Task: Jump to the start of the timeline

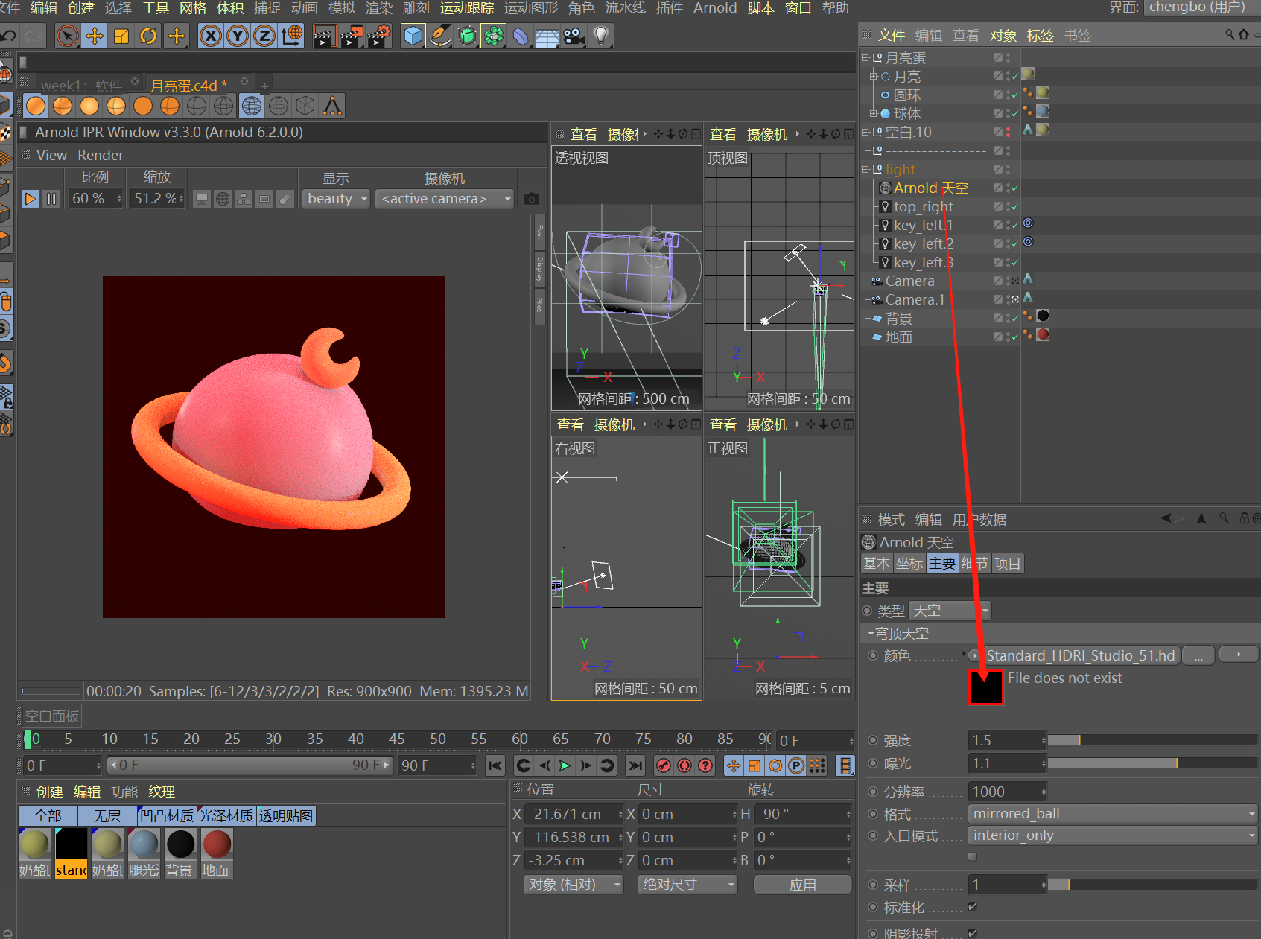Action: pyautogui.click(x=495, y=765)
